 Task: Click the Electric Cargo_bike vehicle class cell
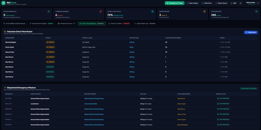pyautogui.click(x=89, y=47)
